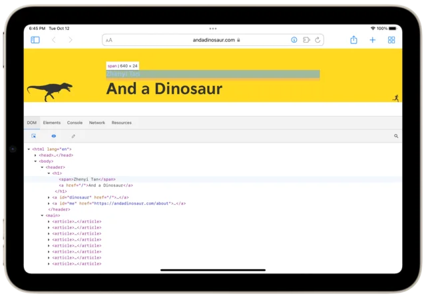Focus the andadinosaur.com address bar

pos(213,40)
